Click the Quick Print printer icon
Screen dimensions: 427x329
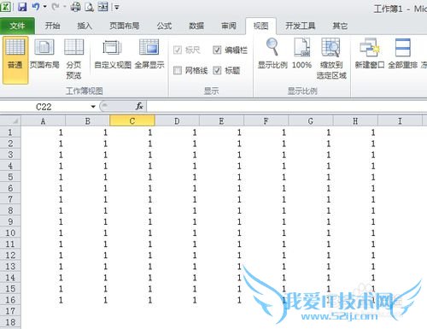[x=75, y=7]
